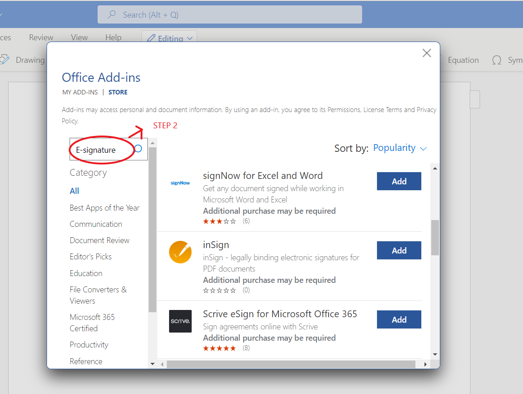Switch to STORE tab
The width and height of the screenshot is (523, 394).
(x=118, y=92)
